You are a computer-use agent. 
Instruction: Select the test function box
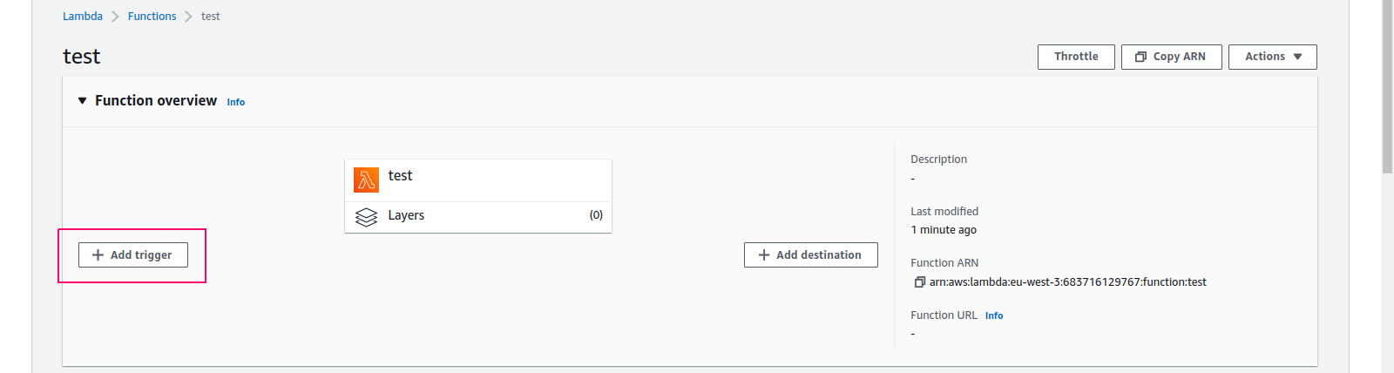click(x=478, y=180)
